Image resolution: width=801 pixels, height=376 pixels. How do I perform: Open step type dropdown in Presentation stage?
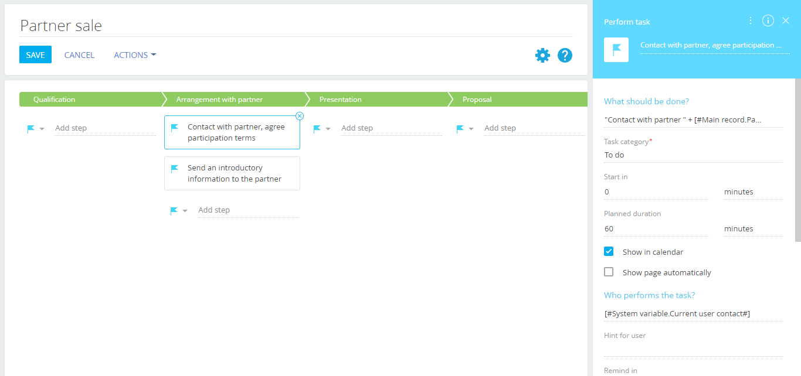(328, 129)
